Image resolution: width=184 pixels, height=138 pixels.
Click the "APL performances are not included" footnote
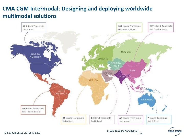[x=22, y=133]
